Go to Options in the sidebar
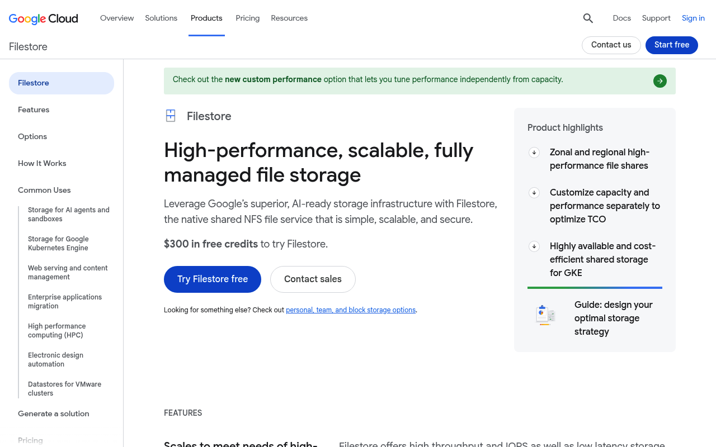The height and width of the screenshot is (447, 716). (x=32, y=137)
